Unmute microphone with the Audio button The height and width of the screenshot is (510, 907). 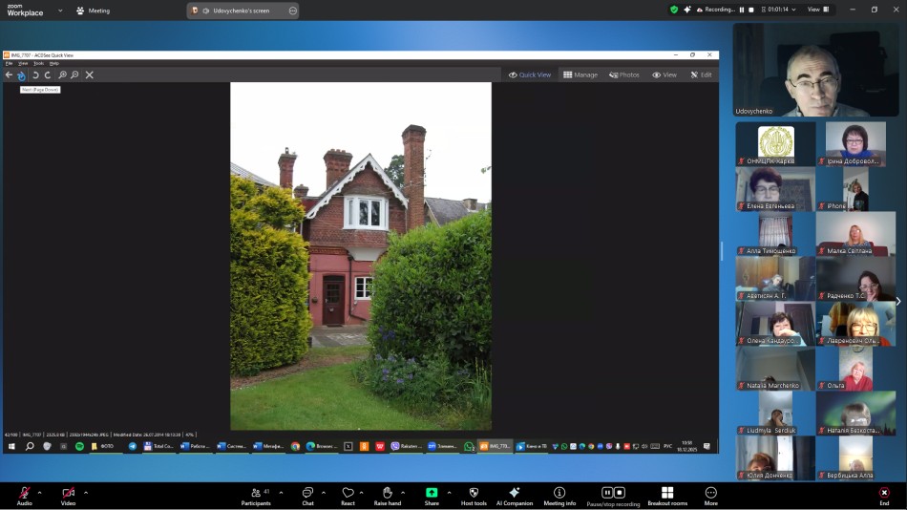click(24, 493)
